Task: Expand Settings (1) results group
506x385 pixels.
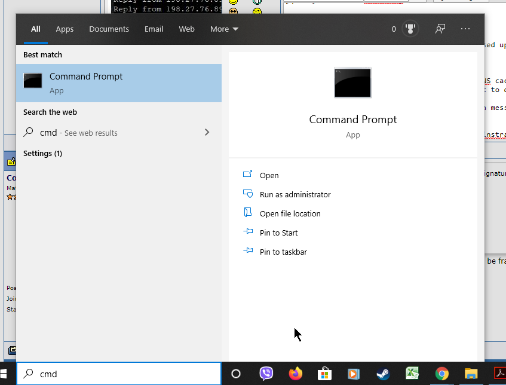Action: click(42, 153)
